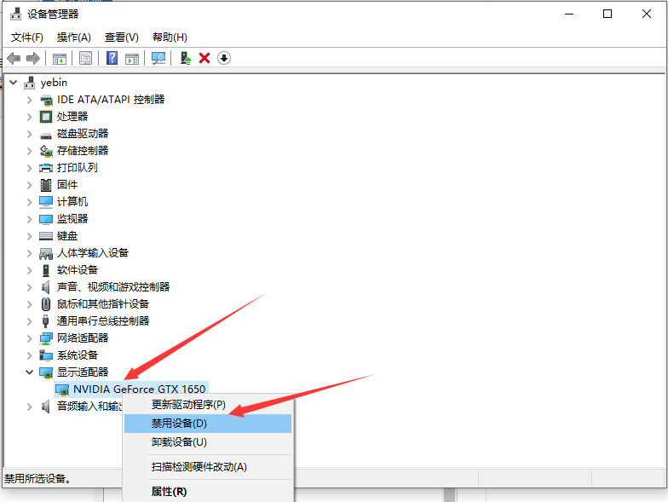Select the 固件 tree label
This screenshot has width=668, height=502.
point(67,184)
